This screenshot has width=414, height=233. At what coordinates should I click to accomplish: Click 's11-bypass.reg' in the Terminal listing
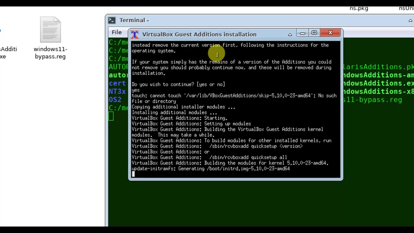(372, 100)
